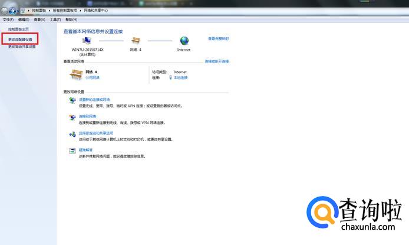Image resolution: width=409 pixels, height=245 pixels.
Task: Click the icon beside 设置新的连接或网络
Action: [x=72, y=102]
